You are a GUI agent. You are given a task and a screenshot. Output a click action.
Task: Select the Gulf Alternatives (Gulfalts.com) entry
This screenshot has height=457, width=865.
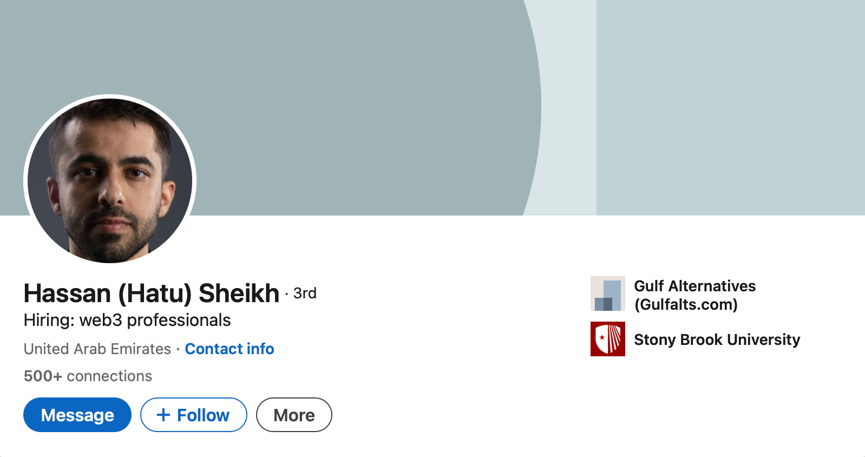(694, 295)
